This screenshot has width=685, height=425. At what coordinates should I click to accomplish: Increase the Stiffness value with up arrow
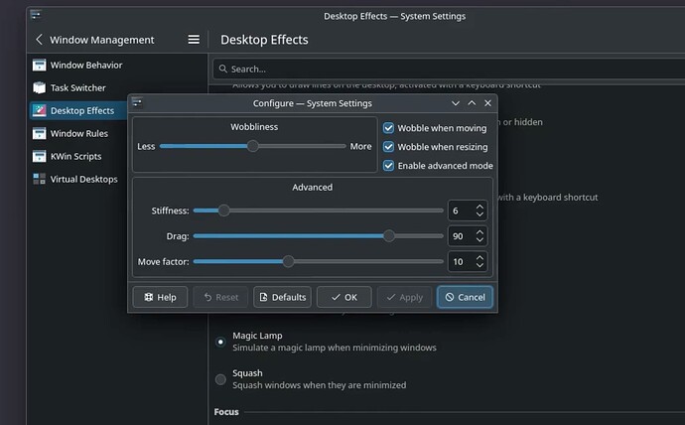click(x=479, y=207)
